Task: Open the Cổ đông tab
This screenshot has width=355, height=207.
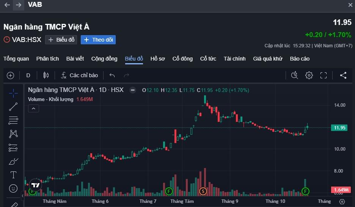Action: pos(182,59)
